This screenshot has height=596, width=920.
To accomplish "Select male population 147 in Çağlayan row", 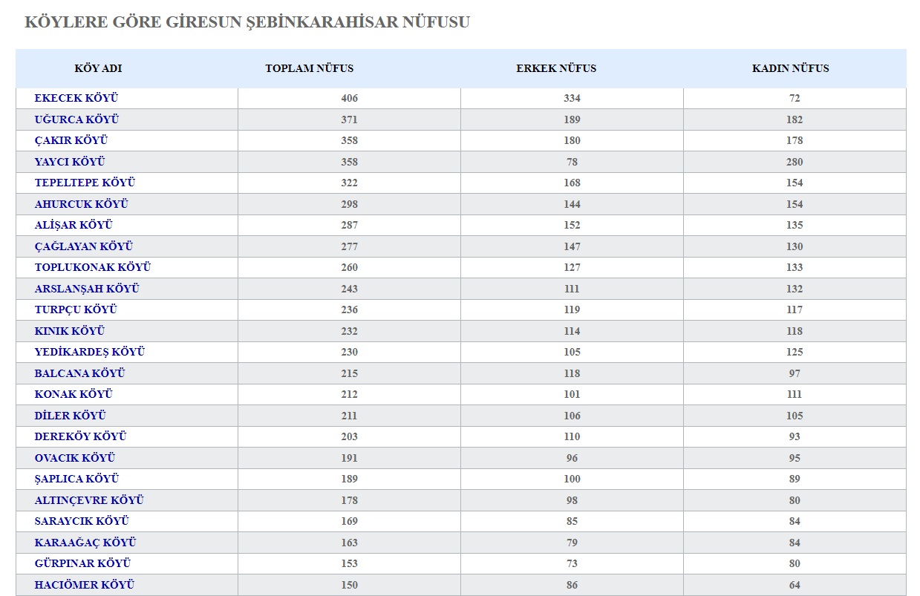I will point(572,246).
